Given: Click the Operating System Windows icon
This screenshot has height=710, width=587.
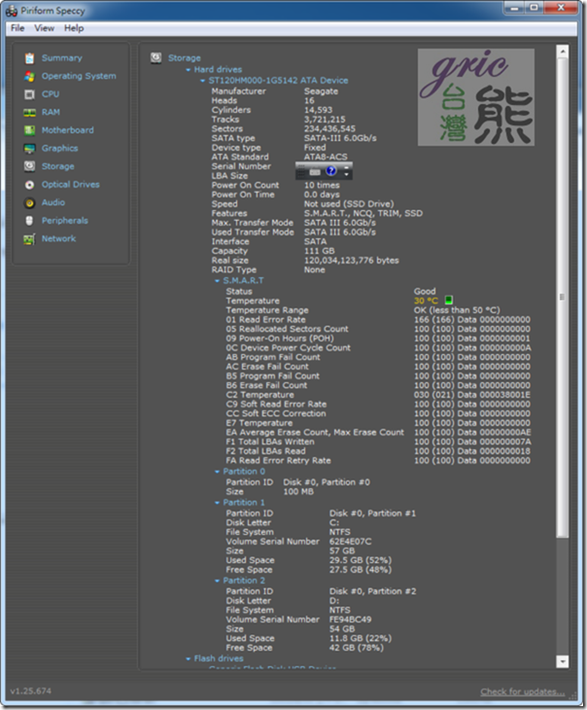Looking at the screenshot, I should tap(29, 76).
